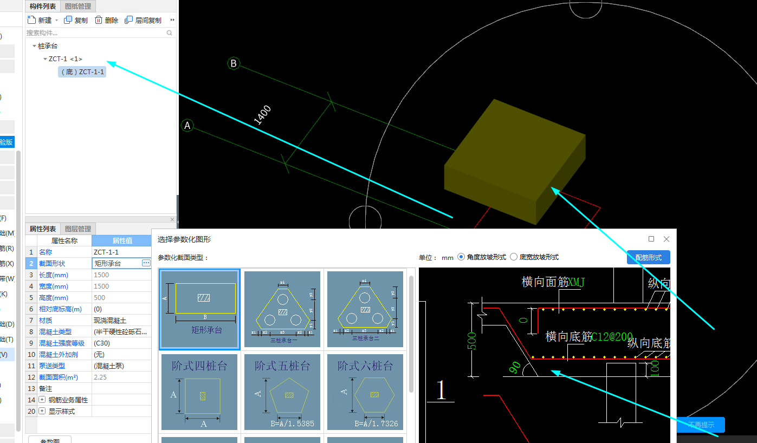Click the 混凝土类型 value cell
The width and height of the screenshot is (757, 443).
click(x=121, y=331)
